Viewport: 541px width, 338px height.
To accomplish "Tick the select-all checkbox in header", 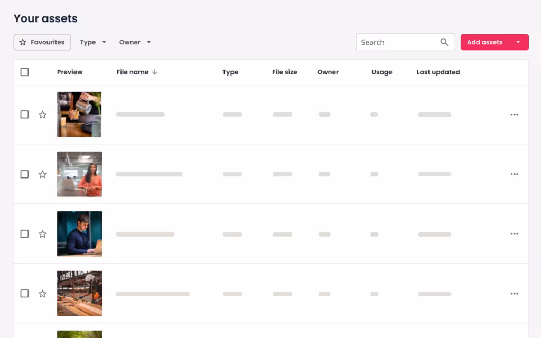I will click(24, 72).
